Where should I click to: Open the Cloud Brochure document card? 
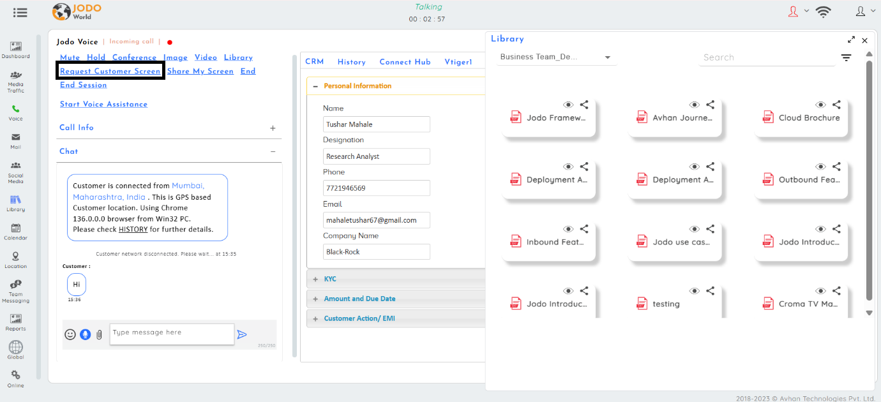[x=802, y=118]
